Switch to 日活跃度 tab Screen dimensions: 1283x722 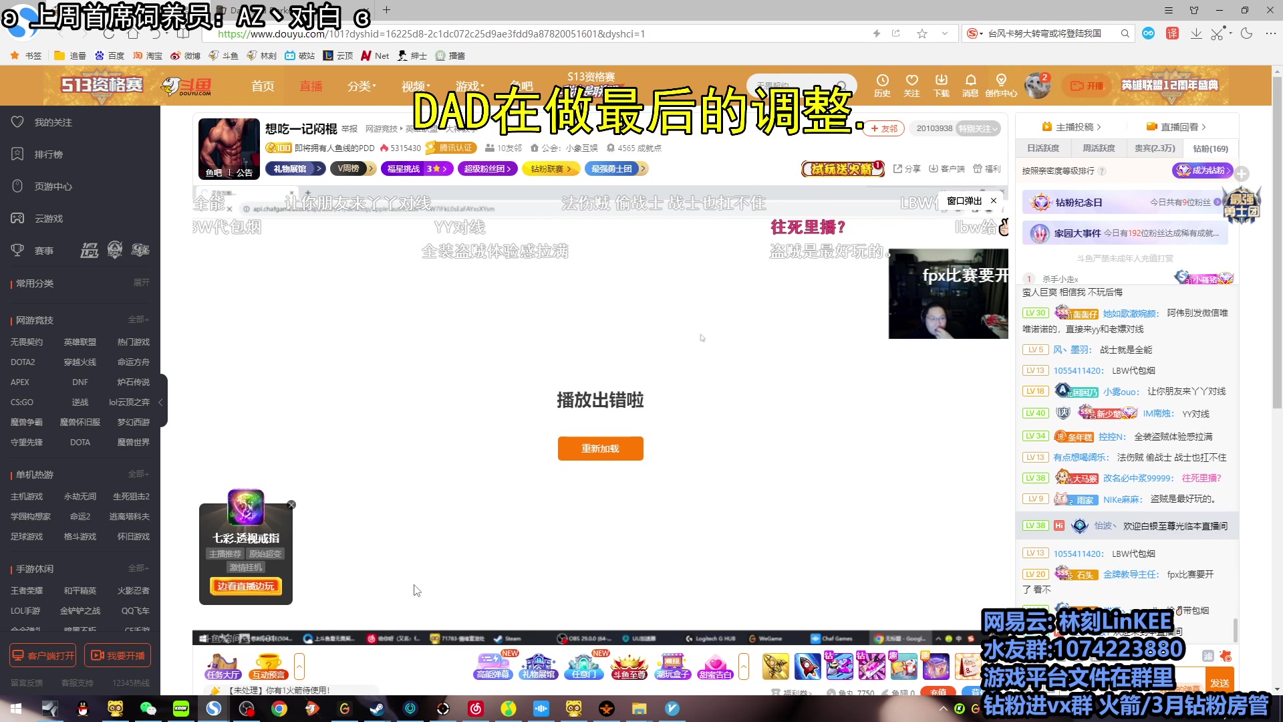tap(1043, 148)
